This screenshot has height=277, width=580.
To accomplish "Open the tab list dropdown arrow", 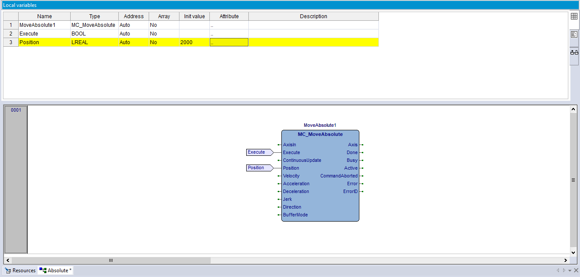I will (570, 271).
